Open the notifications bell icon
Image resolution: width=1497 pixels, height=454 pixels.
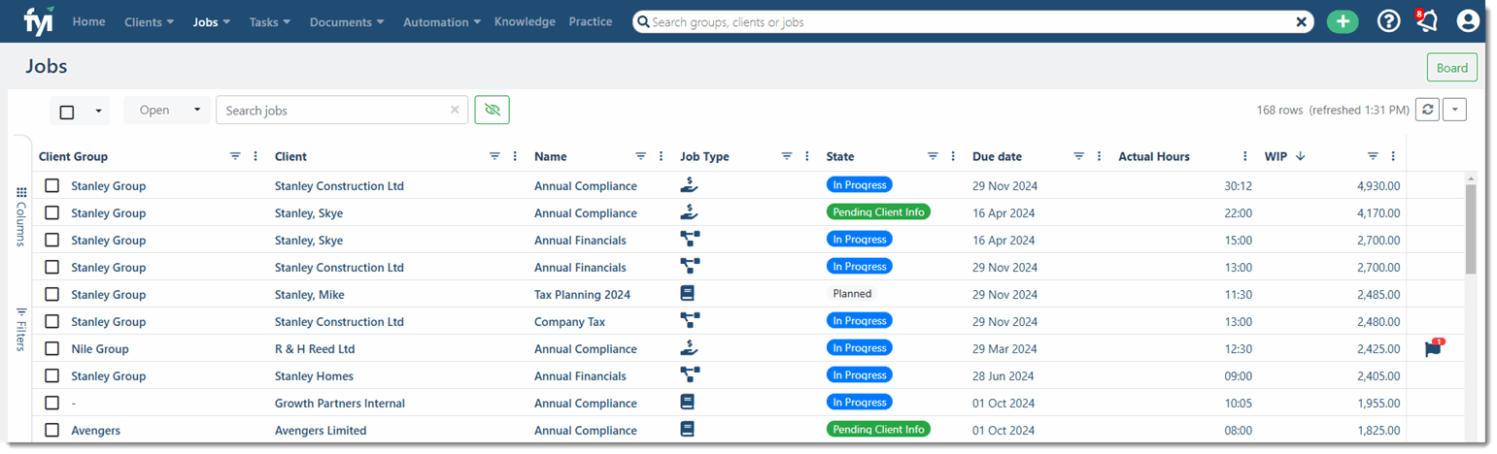click(1426, 21)
